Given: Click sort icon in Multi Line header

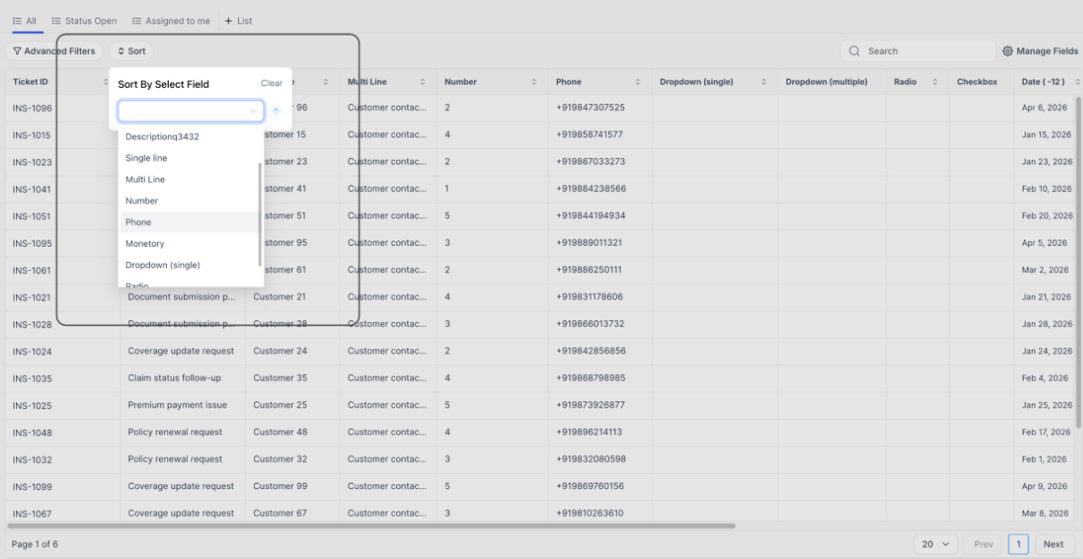Looking at the screenshot, I should click(x=423, y=83).
